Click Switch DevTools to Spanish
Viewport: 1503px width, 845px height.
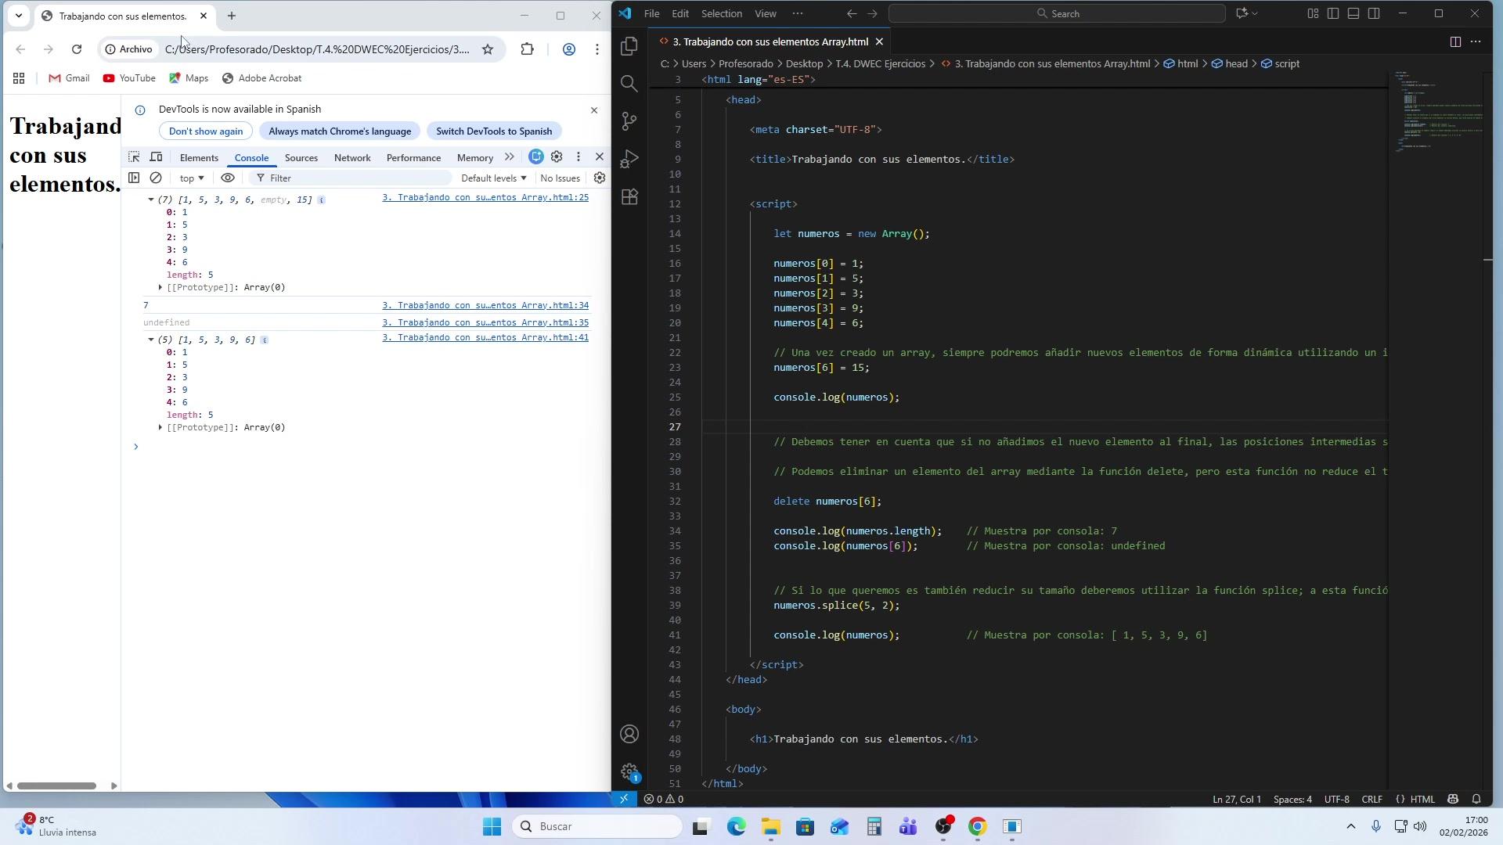494,131
